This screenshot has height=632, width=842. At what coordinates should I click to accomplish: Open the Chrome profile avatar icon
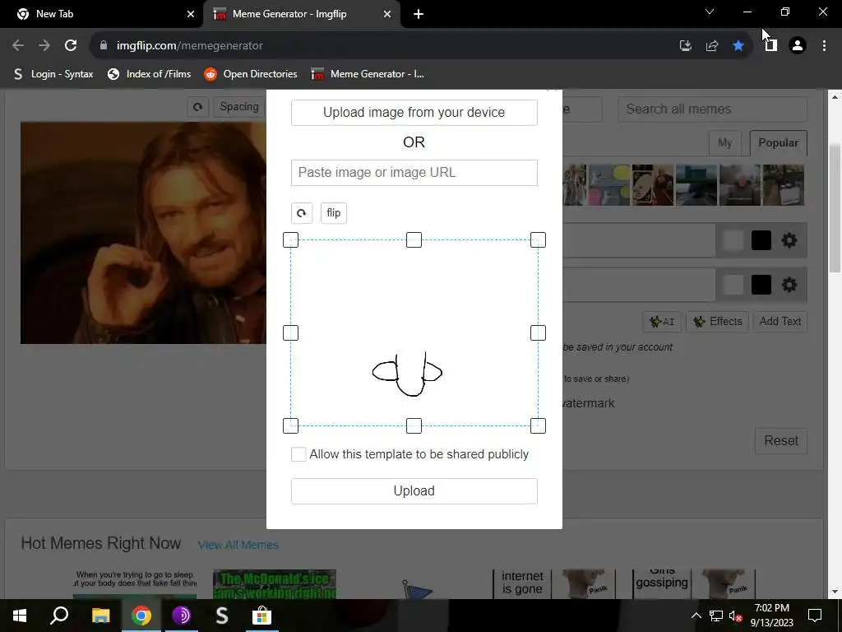click(x=798, y=46)
